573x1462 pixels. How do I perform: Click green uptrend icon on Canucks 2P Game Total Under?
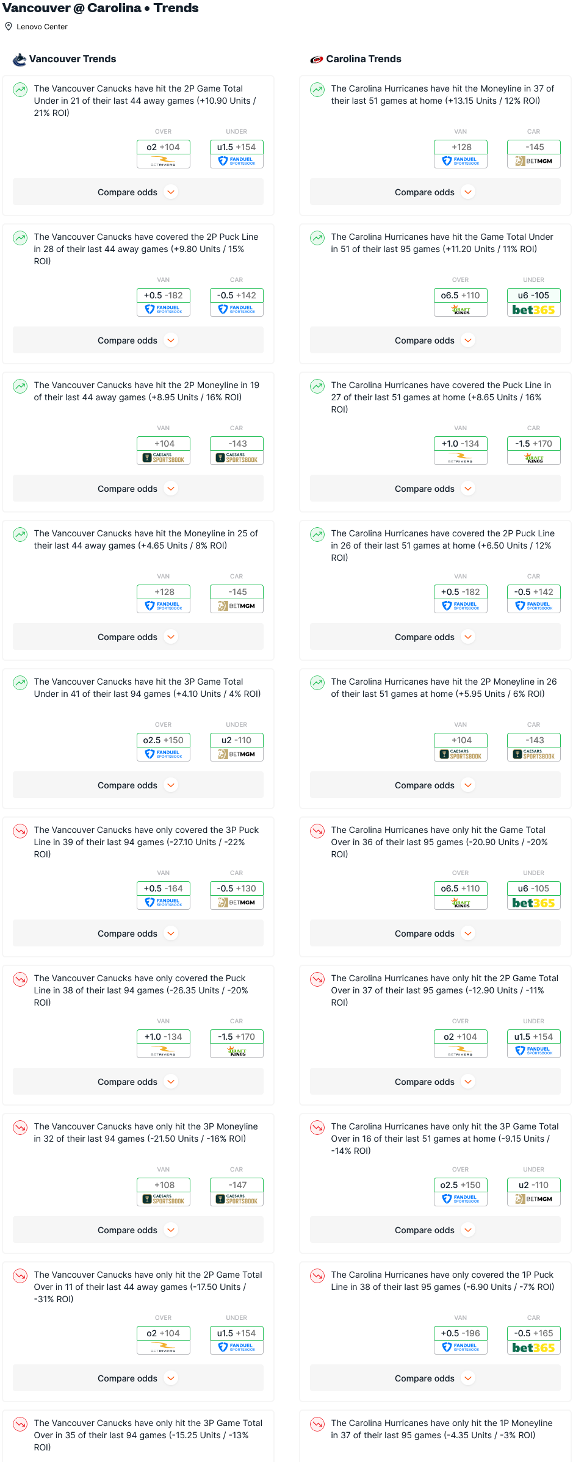point(20,90)
